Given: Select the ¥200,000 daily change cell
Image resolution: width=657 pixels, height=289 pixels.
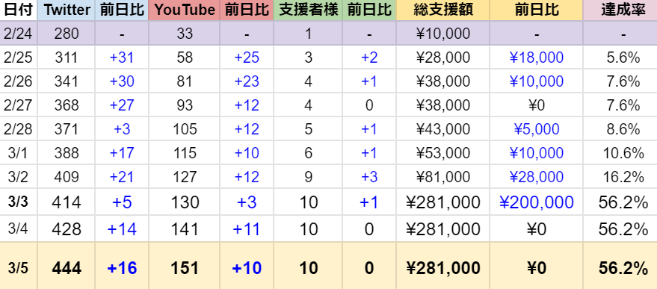Looking at the screenshot, I should 537,202.
